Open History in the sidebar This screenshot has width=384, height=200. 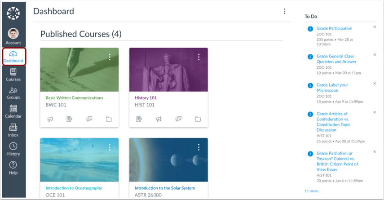(x=13, y=149)
